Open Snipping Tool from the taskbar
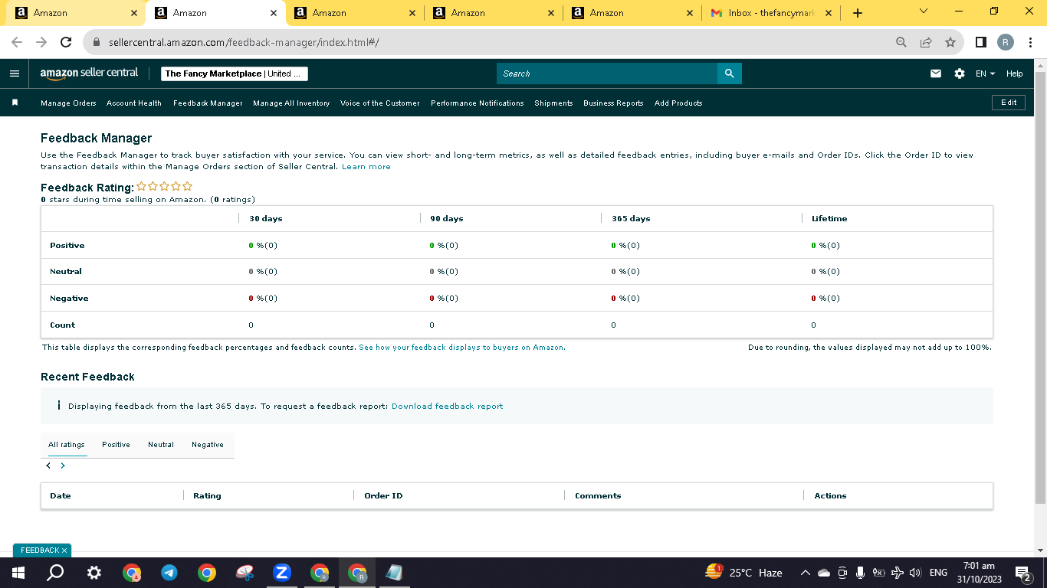1047x588 pixels. [x=245, y=573]
